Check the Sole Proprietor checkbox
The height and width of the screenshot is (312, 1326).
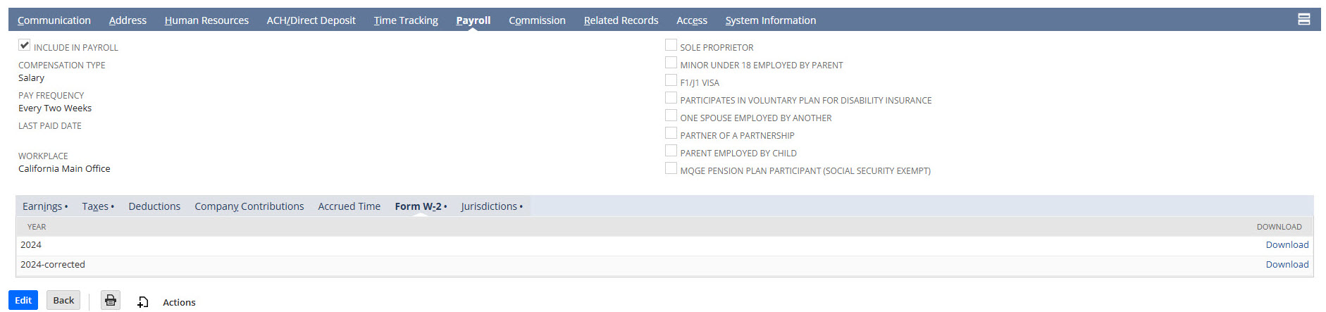pyautogui.click(x=671, y=45)
